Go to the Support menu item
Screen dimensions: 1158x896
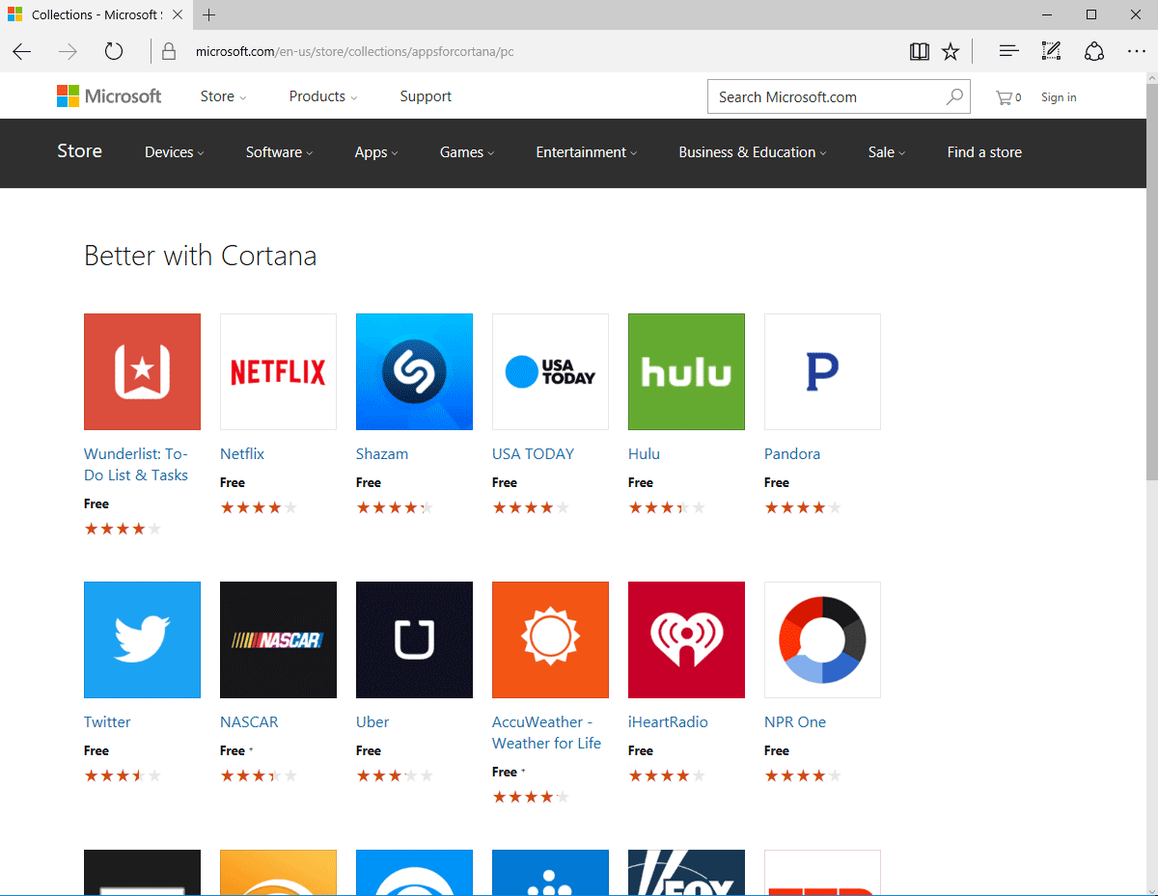tap(426, 96)
